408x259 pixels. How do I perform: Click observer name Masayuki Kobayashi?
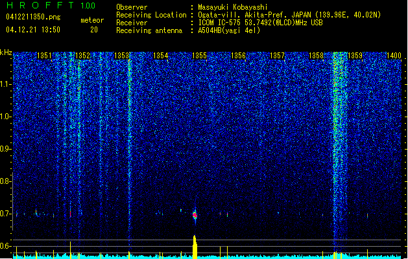pyautogui.click(x=233, y=7)
